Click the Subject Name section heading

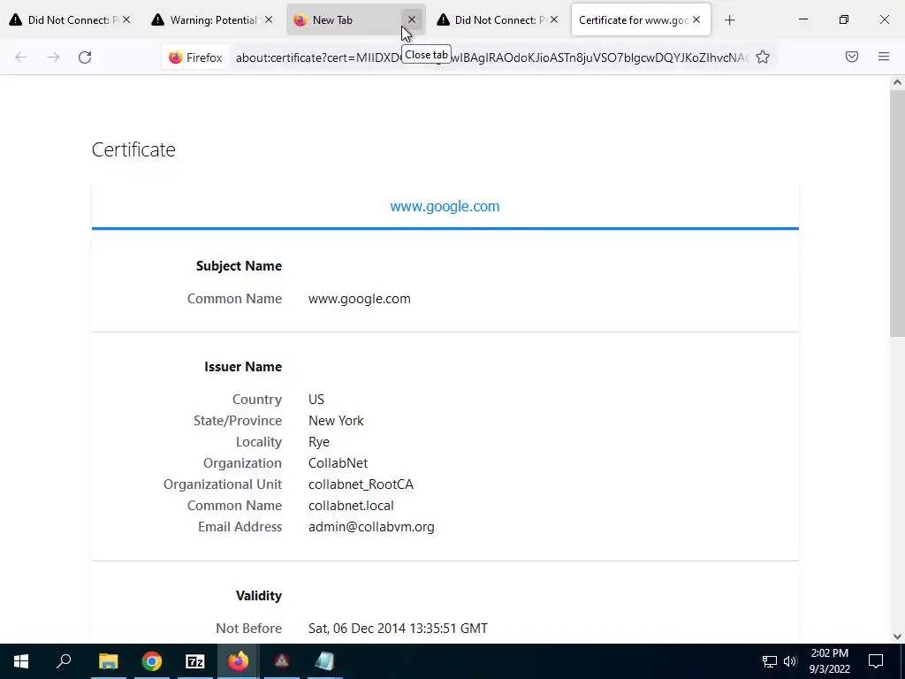coord(239,266)
